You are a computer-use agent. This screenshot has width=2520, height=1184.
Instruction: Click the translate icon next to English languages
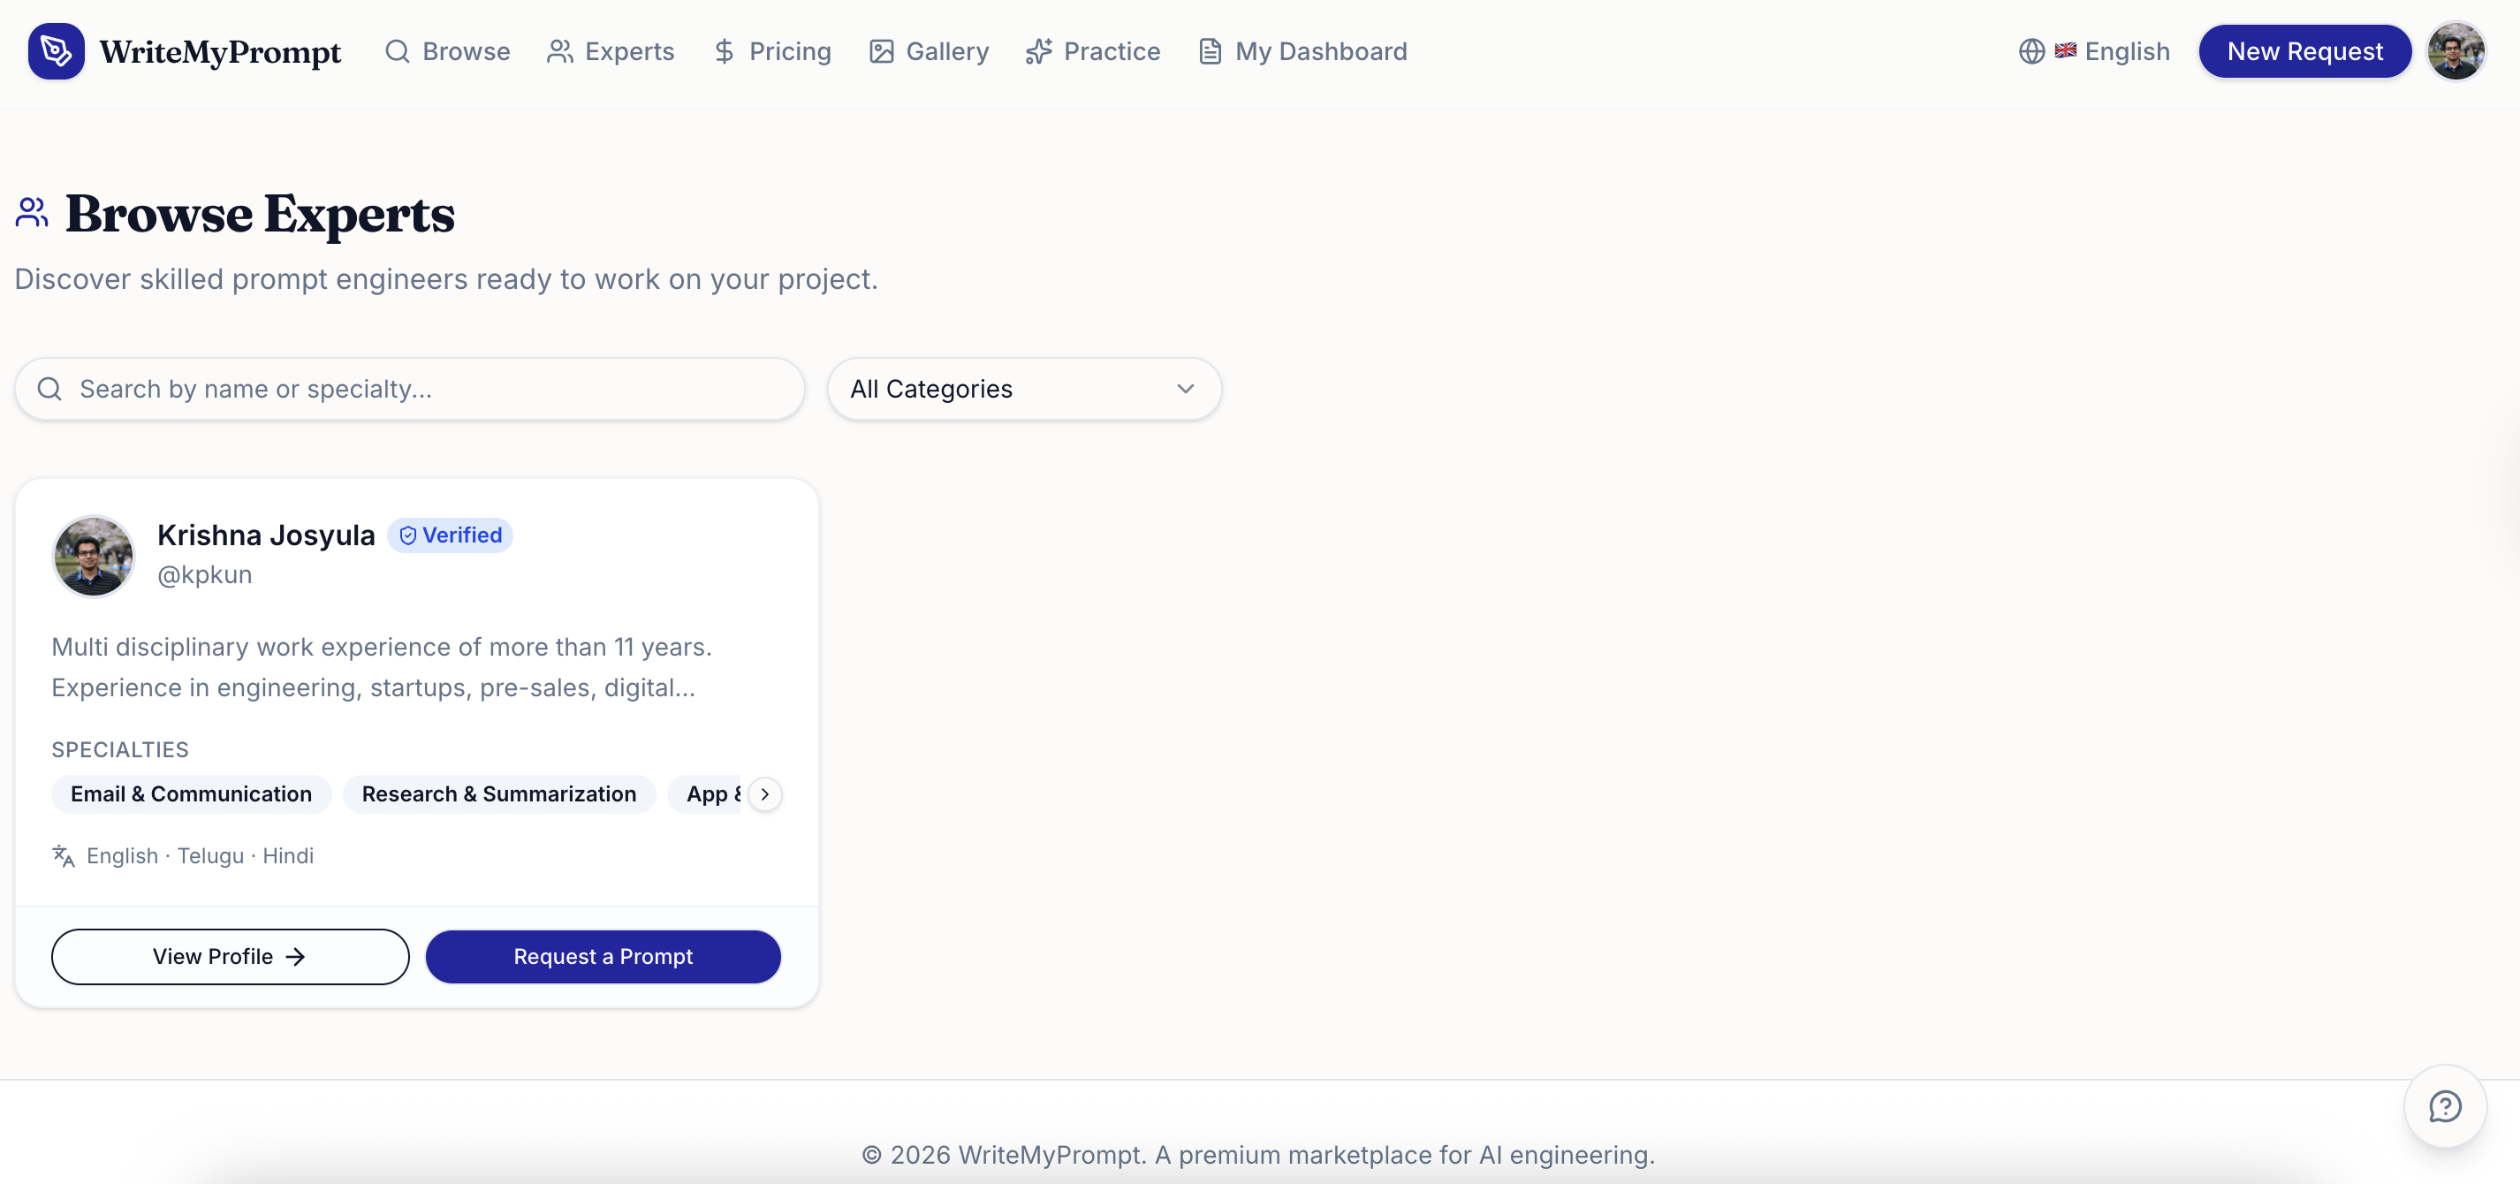(62, 855)
